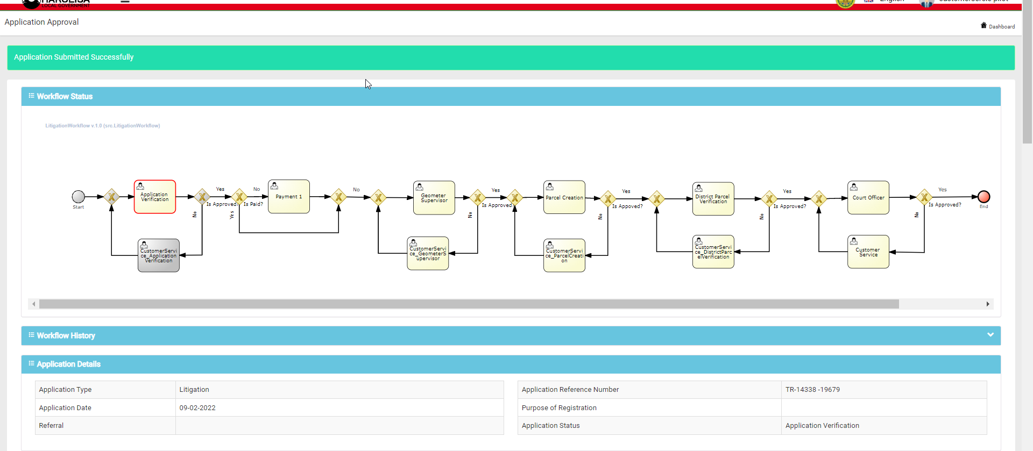
Task: Click the gateway just before Court Officer
Action: [819, 199]
